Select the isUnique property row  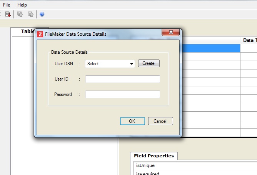tap(195, 166)
